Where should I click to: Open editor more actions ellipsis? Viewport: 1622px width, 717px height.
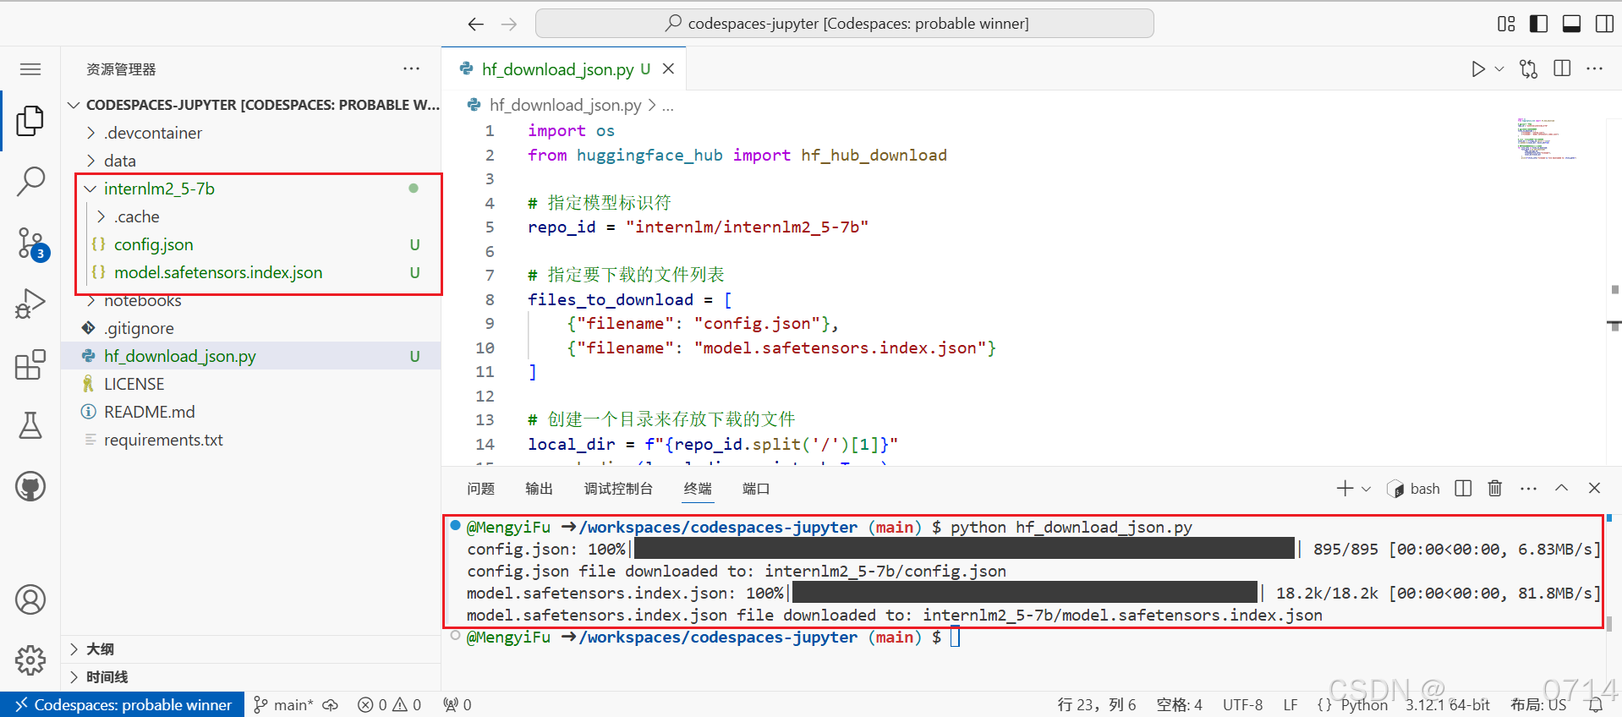click(x=1595, y=69)
